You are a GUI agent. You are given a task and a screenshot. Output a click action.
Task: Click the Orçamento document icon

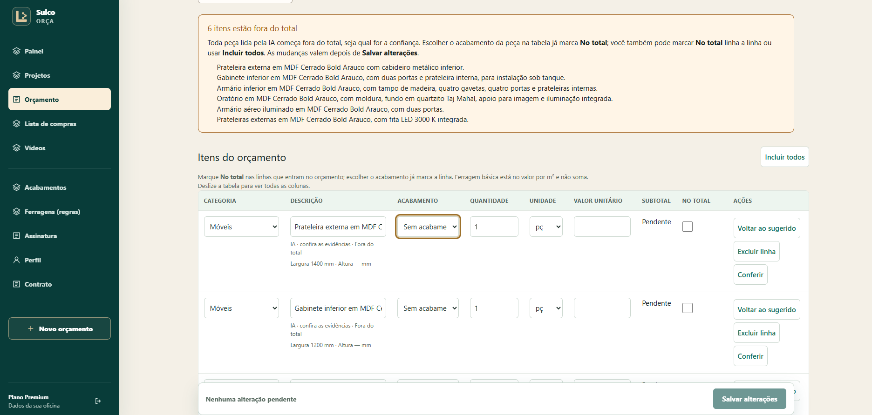point(17,100)
